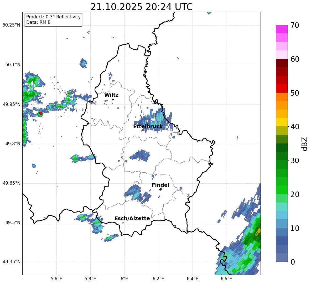
Task: Click the colorbar 60 tick label
Action: click(295, 59)
